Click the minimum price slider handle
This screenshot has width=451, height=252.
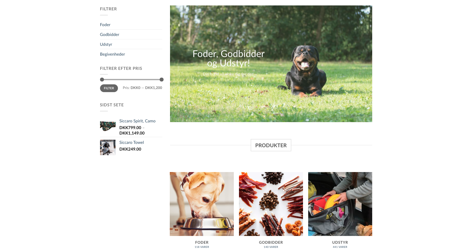(102, 80)
